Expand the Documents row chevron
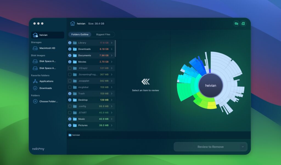The height and width of the screenshot is (165, 281). (x=112, y=55)
